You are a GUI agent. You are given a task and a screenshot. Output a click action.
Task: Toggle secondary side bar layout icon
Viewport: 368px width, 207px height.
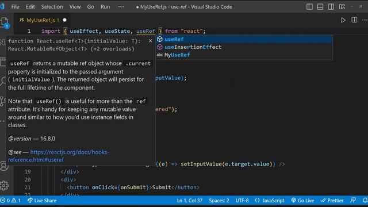point(331,7)
